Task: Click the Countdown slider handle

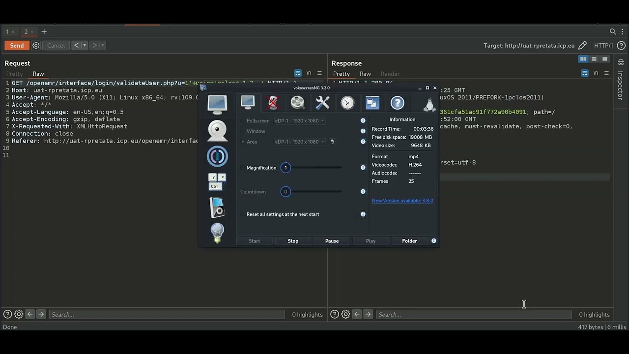Action: coord(286,192)
